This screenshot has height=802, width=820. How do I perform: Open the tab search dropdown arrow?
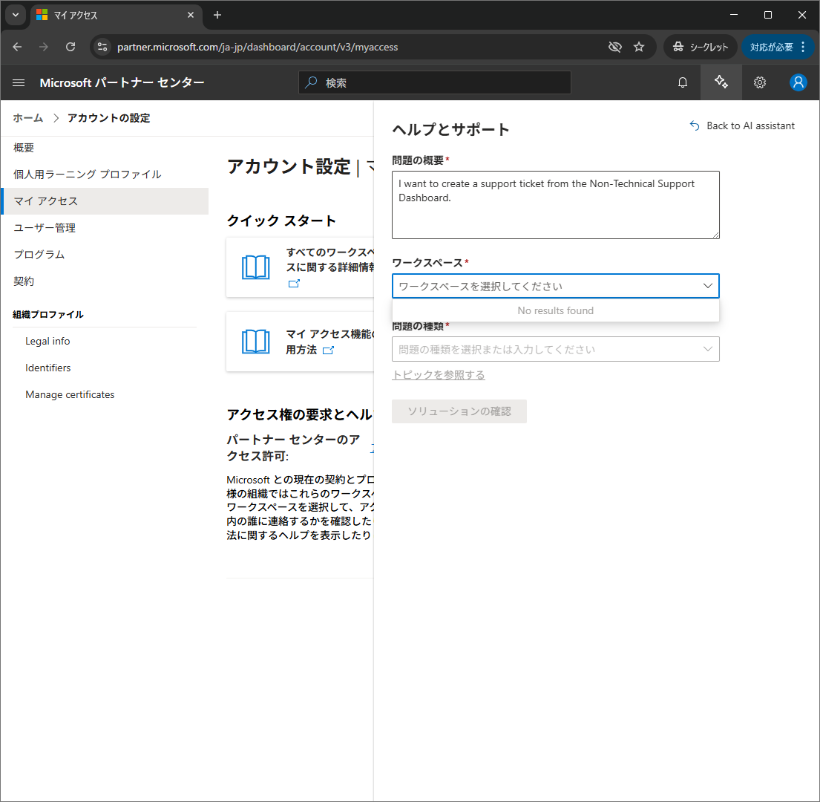click(16, 15)
